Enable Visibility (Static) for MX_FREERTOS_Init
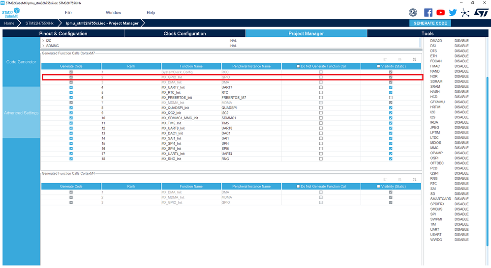This screenshot has width=491, height=268. point(391,98)
